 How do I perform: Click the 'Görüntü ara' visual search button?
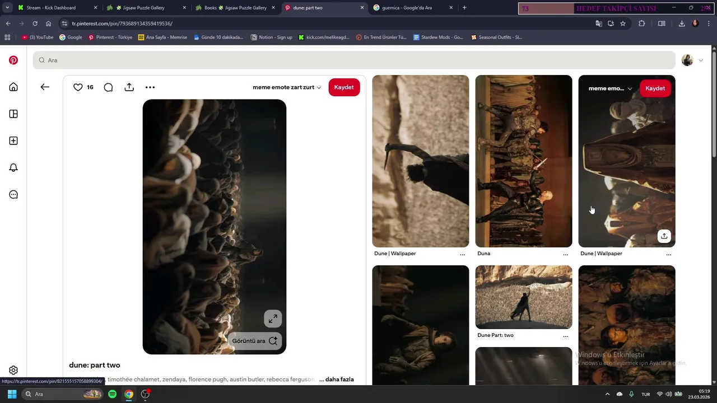[255, 341]
